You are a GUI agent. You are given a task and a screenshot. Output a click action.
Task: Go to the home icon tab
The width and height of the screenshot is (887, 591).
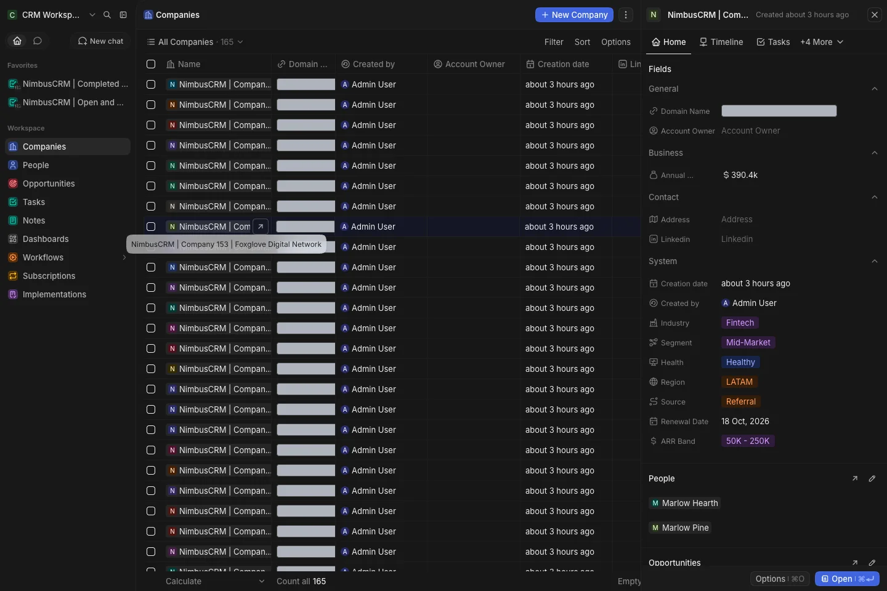click(17, 41)
